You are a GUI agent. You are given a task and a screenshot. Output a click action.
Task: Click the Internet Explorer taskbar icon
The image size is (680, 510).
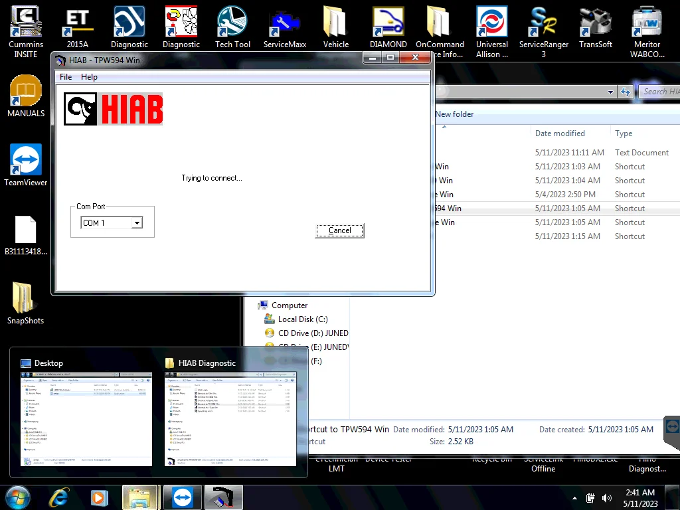tap(58, 497)
